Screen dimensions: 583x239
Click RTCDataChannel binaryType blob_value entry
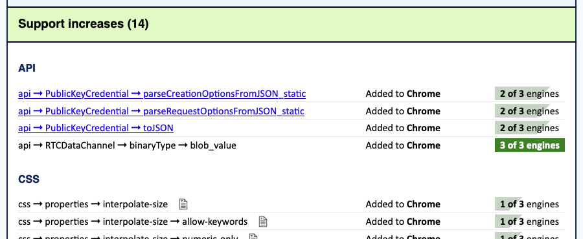pyautogui.click(x=127, y=145)
